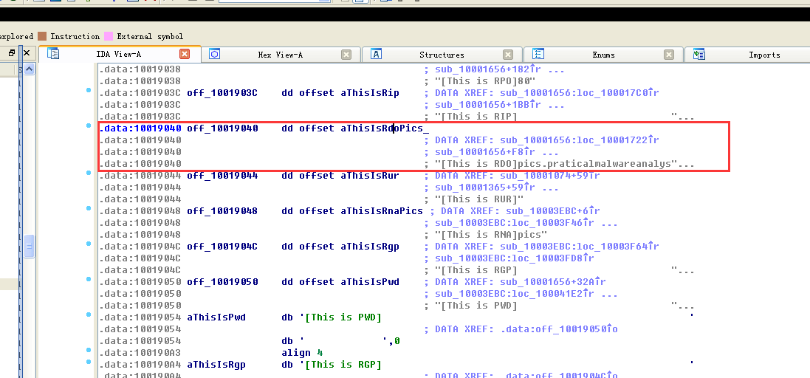The width and height of the screenshot is (810, 378).
Task: Click the Imports tab icon
Action: click(699, 54)
